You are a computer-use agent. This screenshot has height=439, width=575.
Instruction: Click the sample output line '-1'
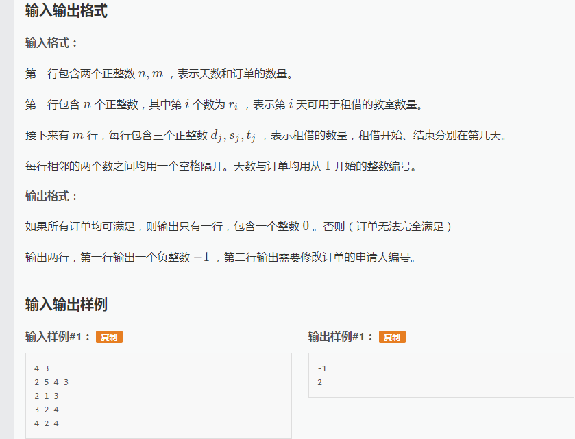322,368
